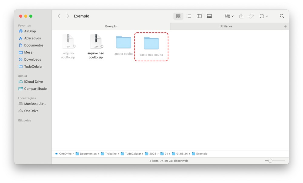The image size is (303, 183).
Task: Switch to the Utilitários tab
Action: point(226,26)
